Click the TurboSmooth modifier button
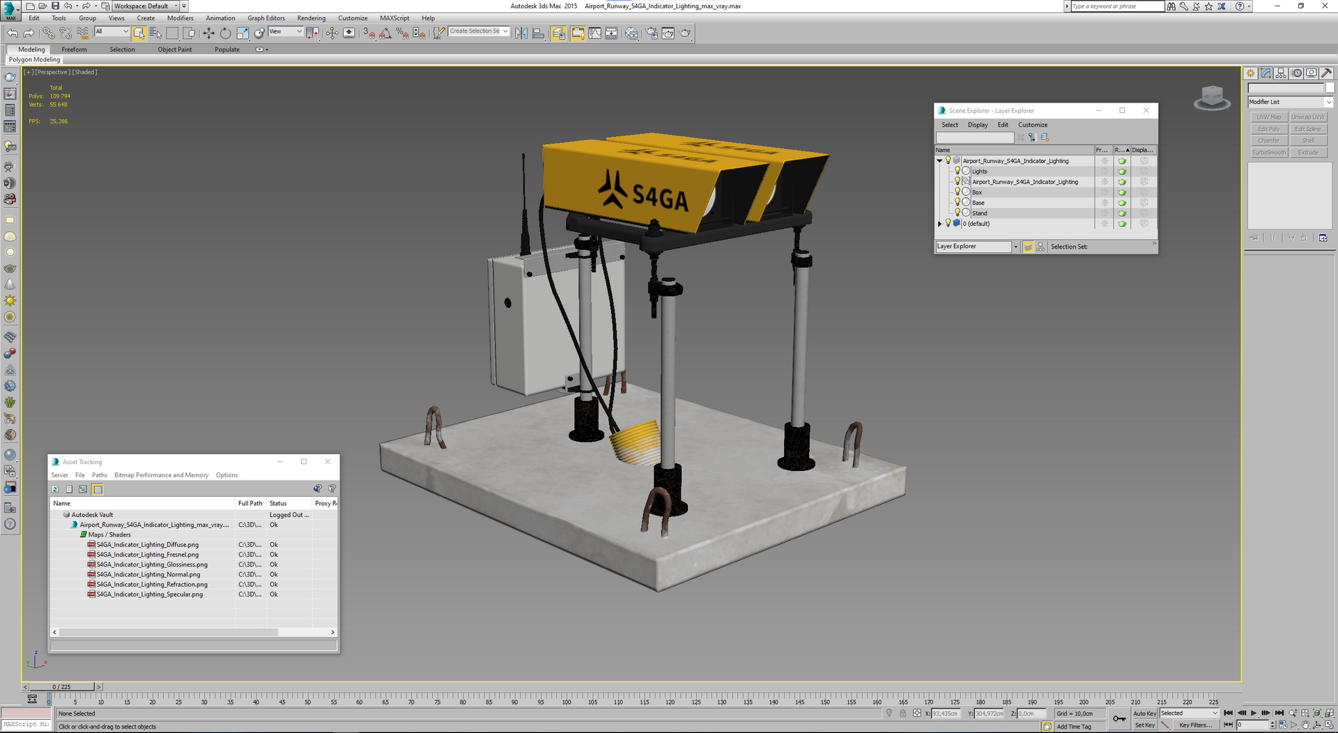1338x733 pixels. [x=1268, y=153]
